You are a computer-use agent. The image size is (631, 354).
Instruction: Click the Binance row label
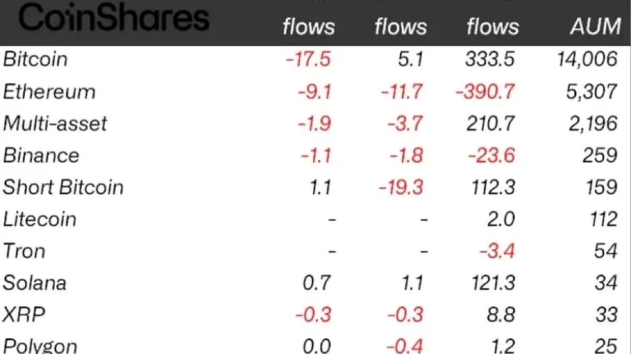click(41, 156)
